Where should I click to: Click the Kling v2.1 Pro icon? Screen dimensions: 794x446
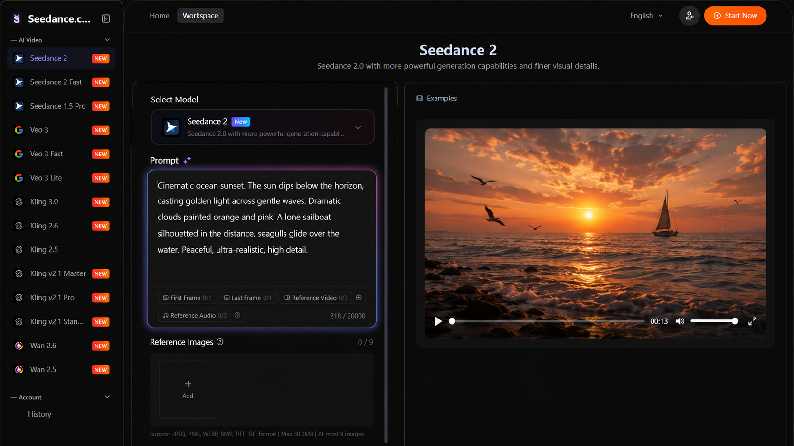coord(19,298)
